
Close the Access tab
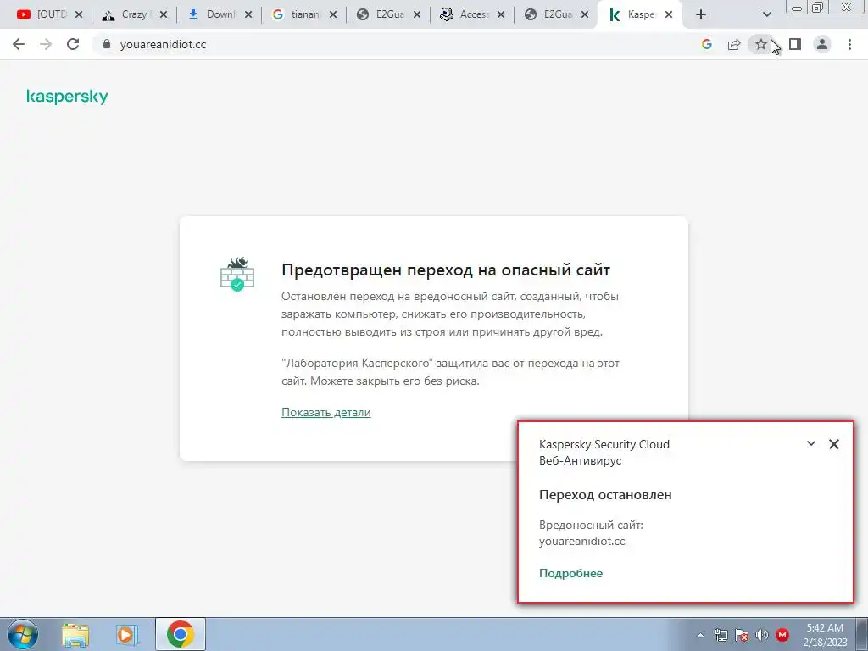(501, 15)
